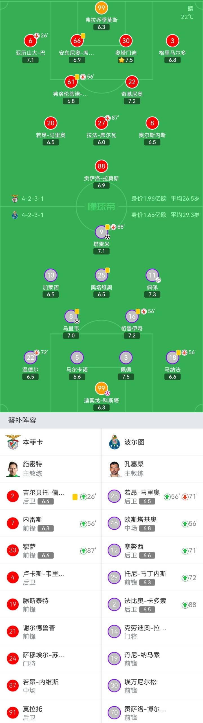
Task: Tap Benfica goalkeeper 弗拉乔季莫斯 number 99 icon
Action: pyautogui.click(x=101, y=8)
